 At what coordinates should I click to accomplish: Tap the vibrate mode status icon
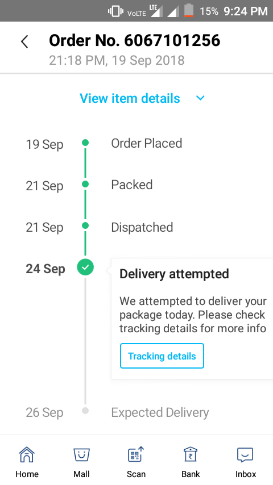[x=115, y=12]
